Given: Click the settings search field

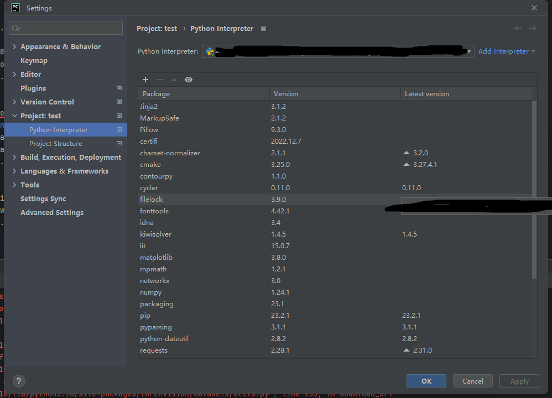Looking at the screenshot, I should (66, 28).
